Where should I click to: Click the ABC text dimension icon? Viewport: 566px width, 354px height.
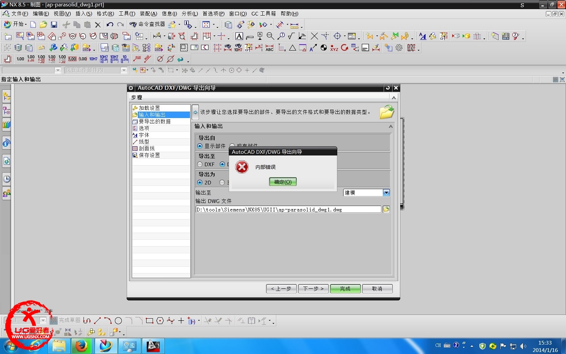[x=270, y=48]
